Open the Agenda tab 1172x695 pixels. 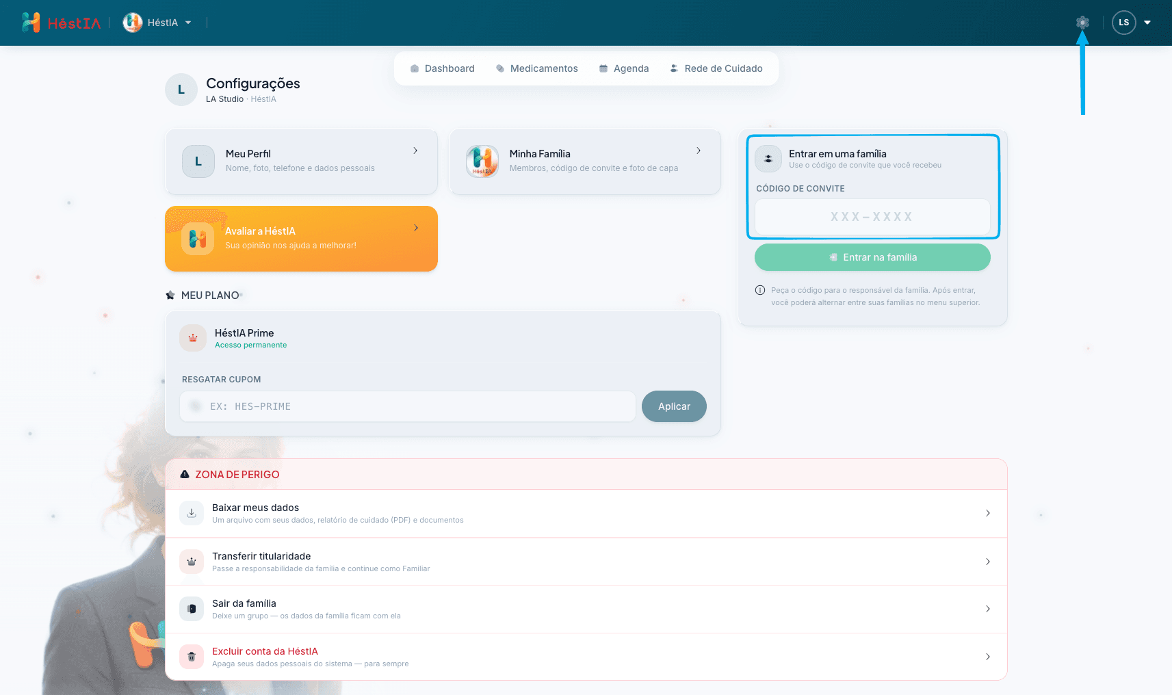(x=624, y=68)
